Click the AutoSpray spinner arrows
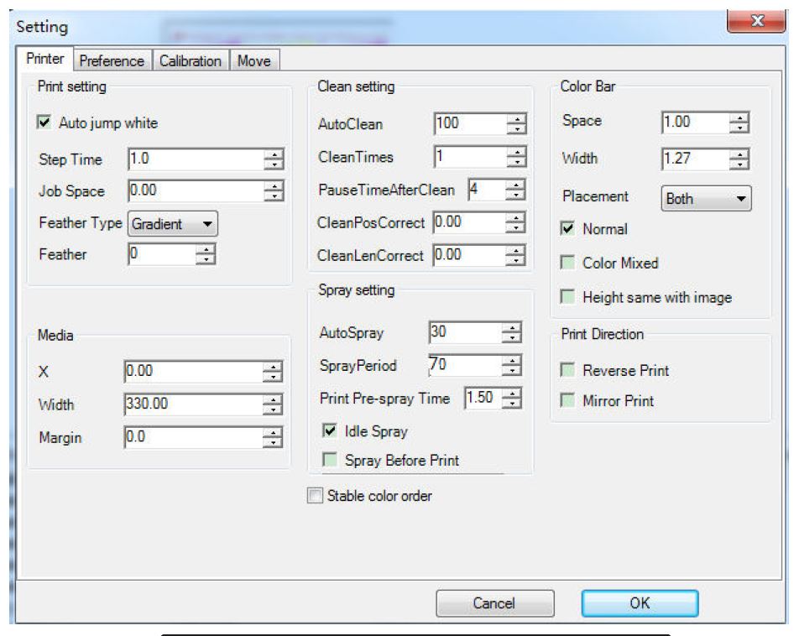The image size is (799, 636). pos(511,333)
